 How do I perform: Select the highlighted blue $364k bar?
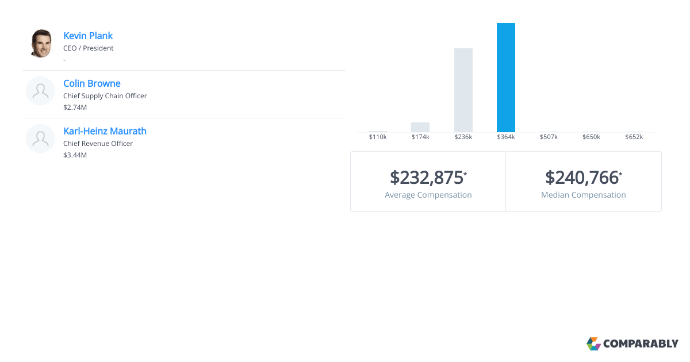(506, 78)
